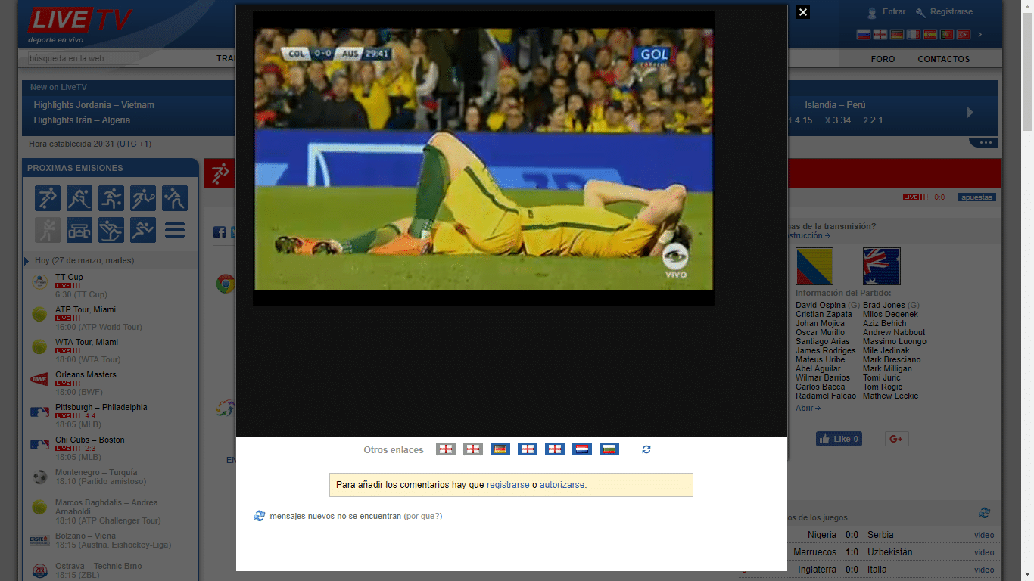
Task: Advance the New on LiveTV carousel right
Action: pyautogui.click(x=970, y=112)
